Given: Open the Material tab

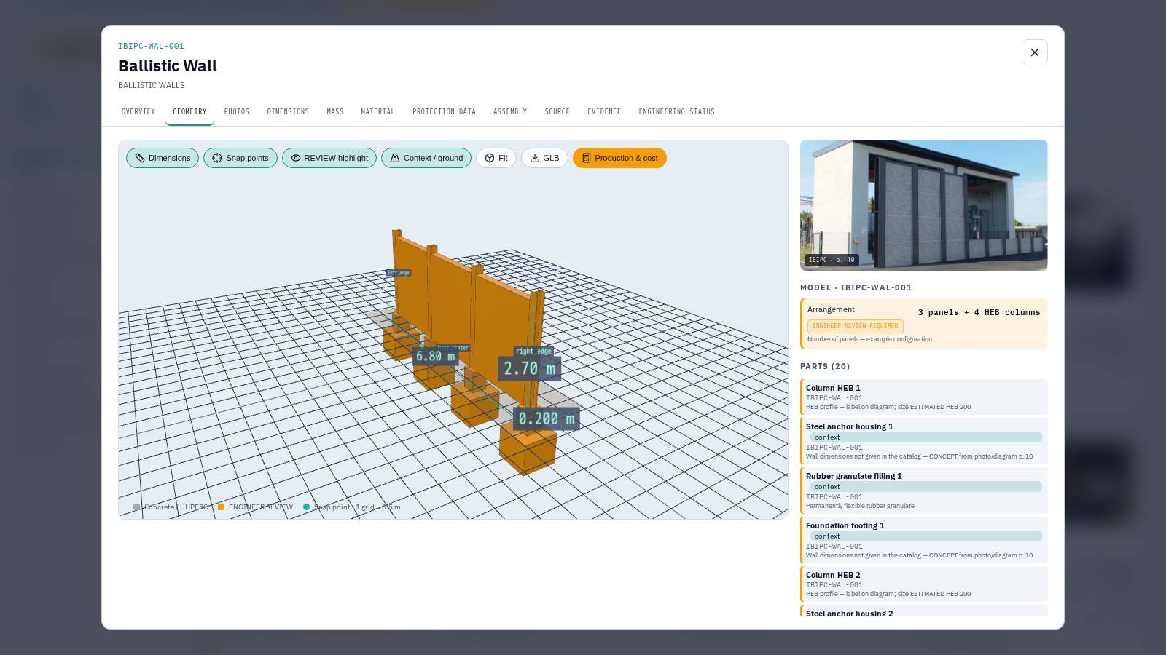Looking at the screenshot, I should coord(377,112).
